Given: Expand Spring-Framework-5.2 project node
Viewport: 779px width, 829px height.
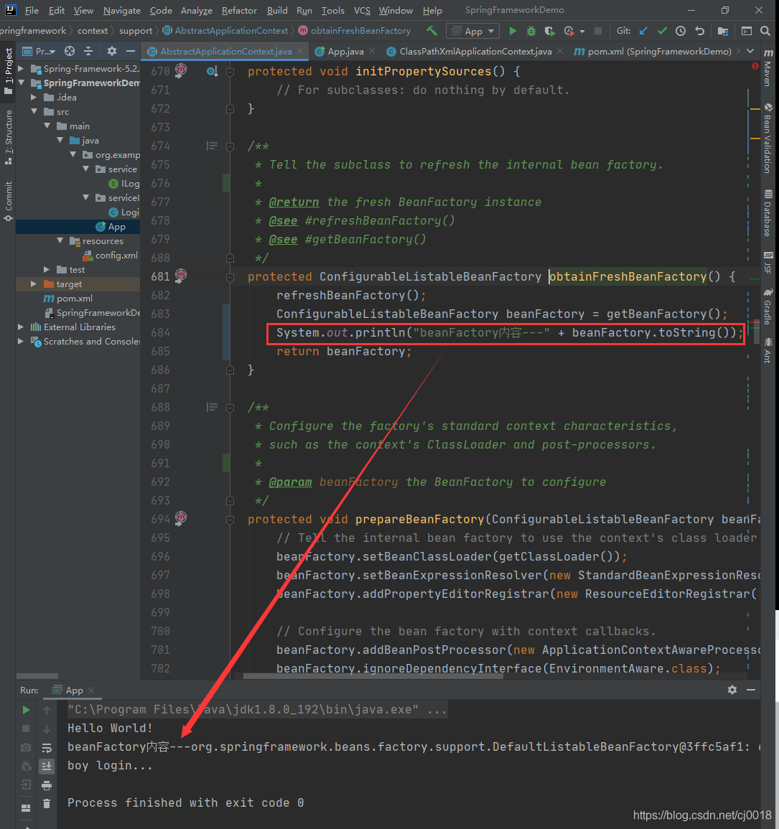Looking at the screenshot, I should click(x=21, y=69).
